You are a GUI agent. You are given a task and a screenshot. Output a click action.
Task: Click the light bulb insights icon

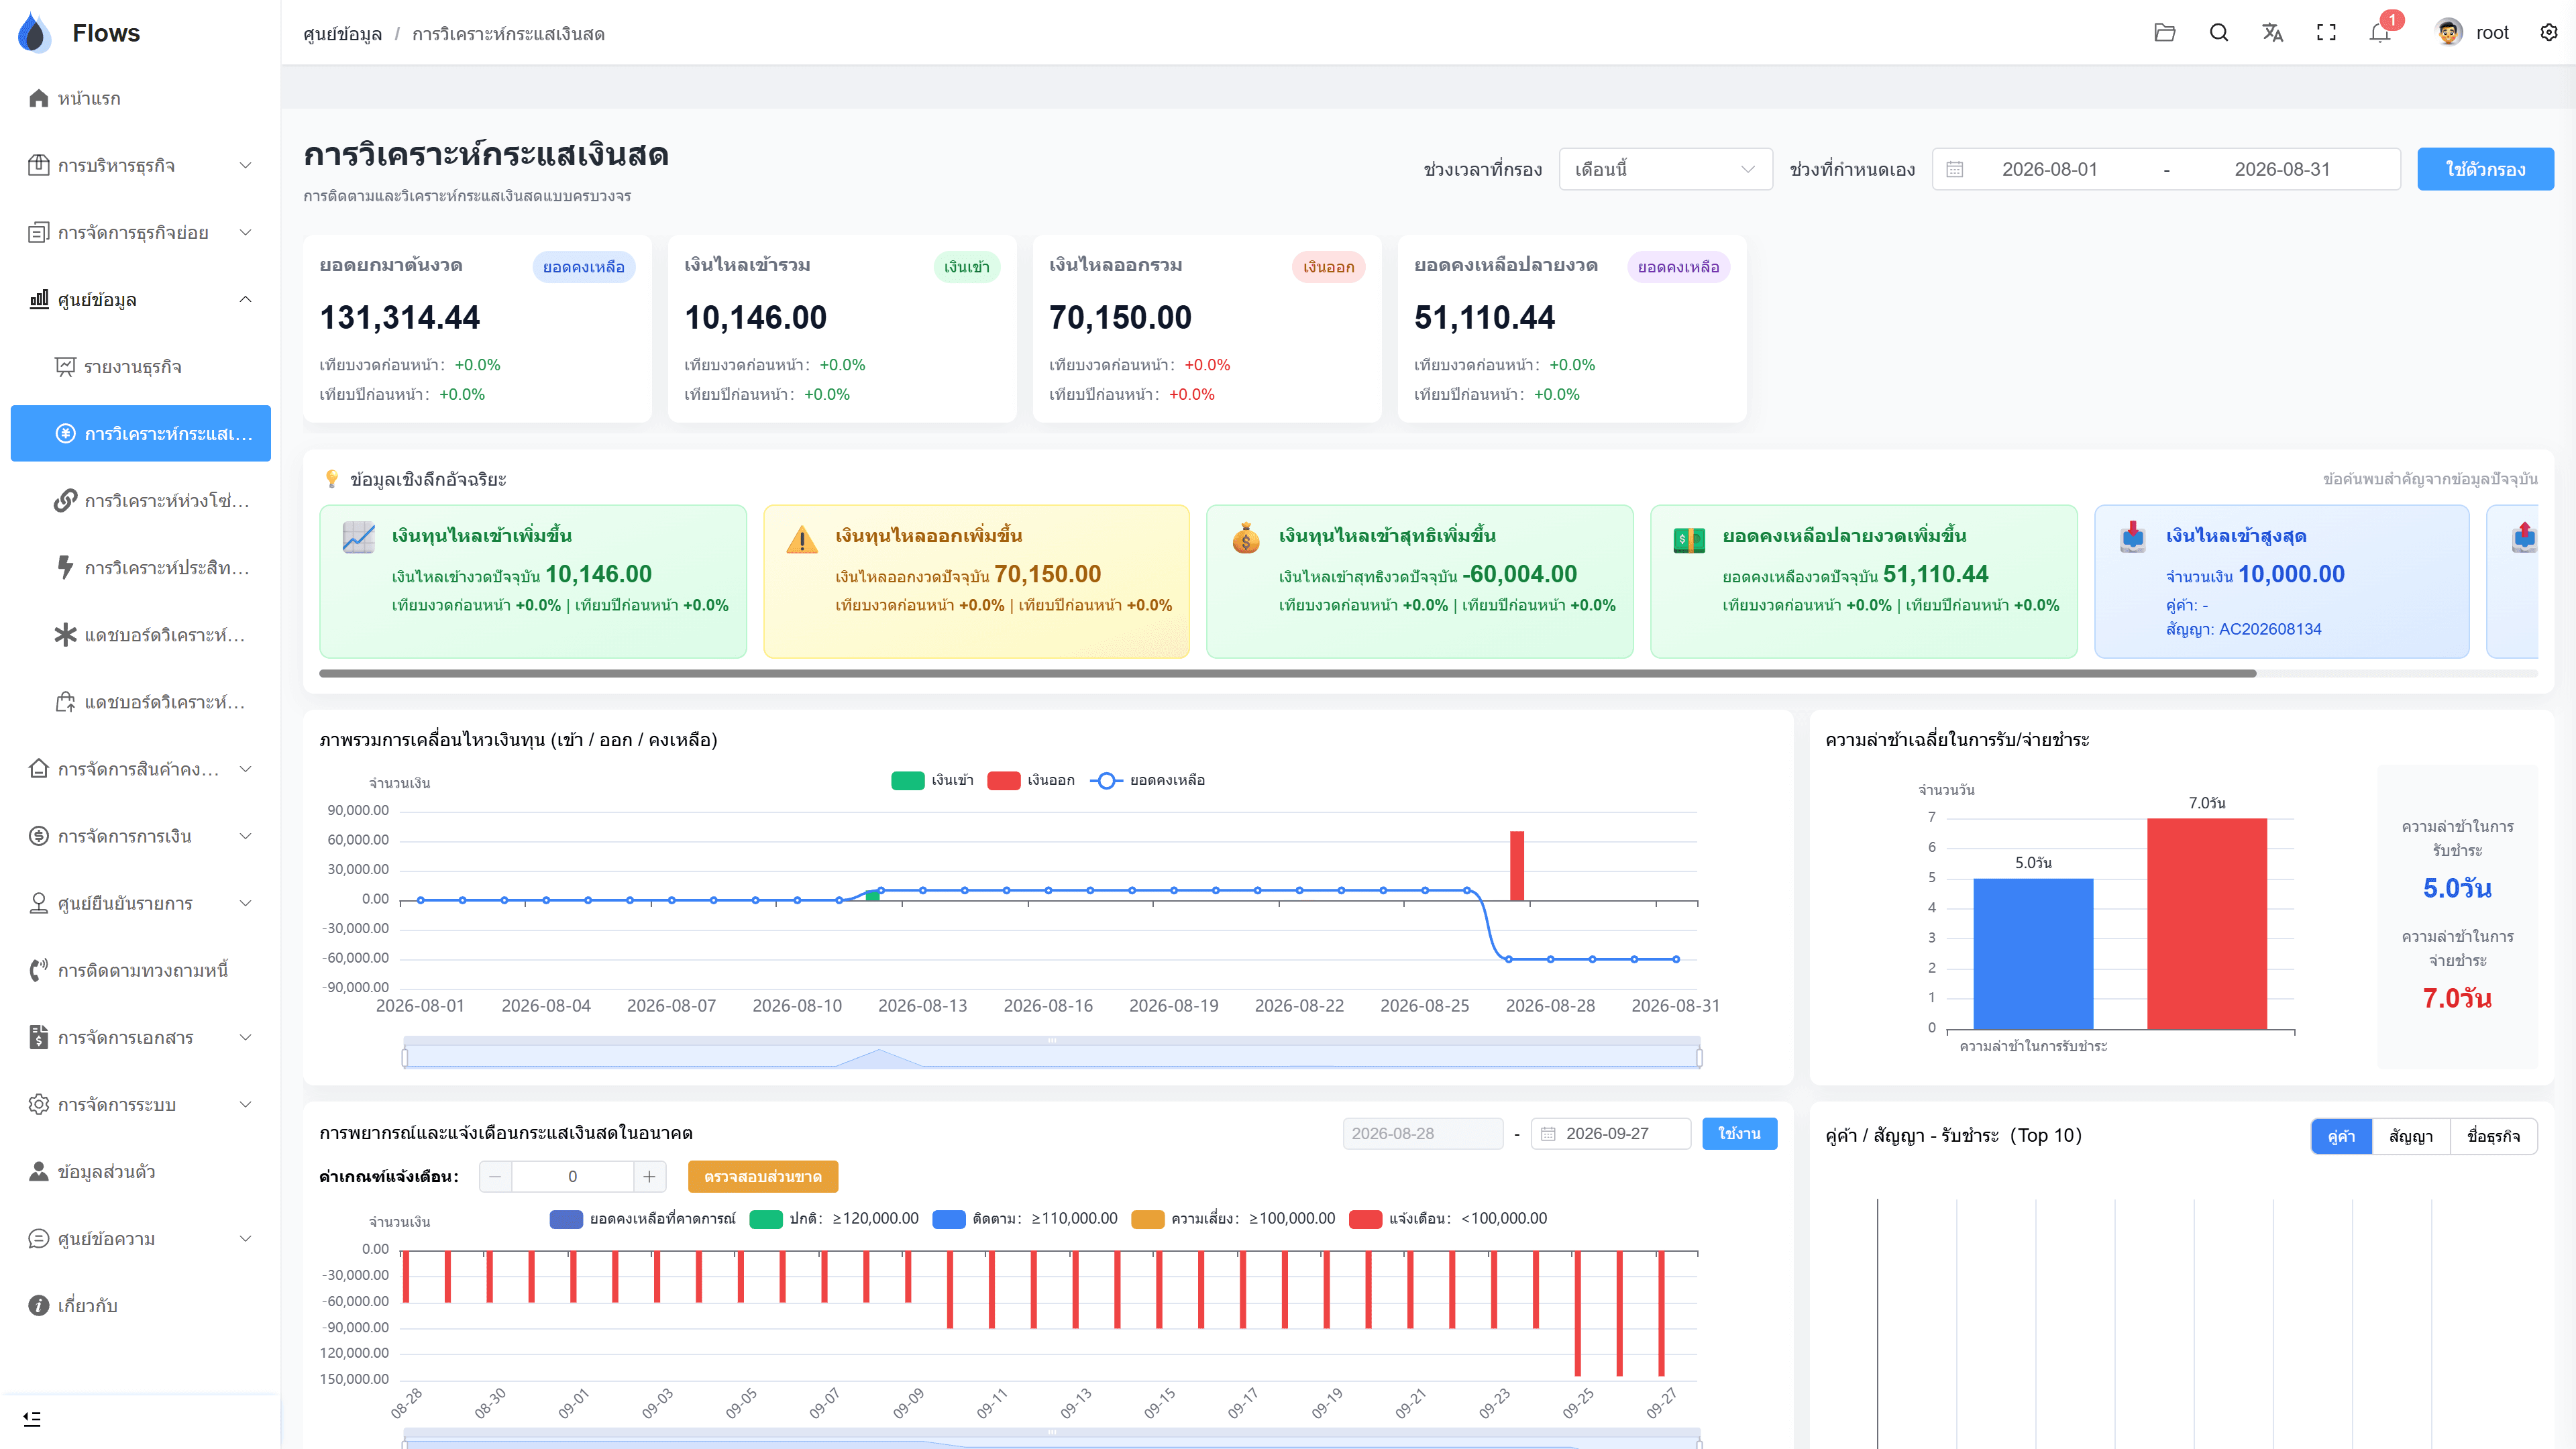(x=332, y=479)
